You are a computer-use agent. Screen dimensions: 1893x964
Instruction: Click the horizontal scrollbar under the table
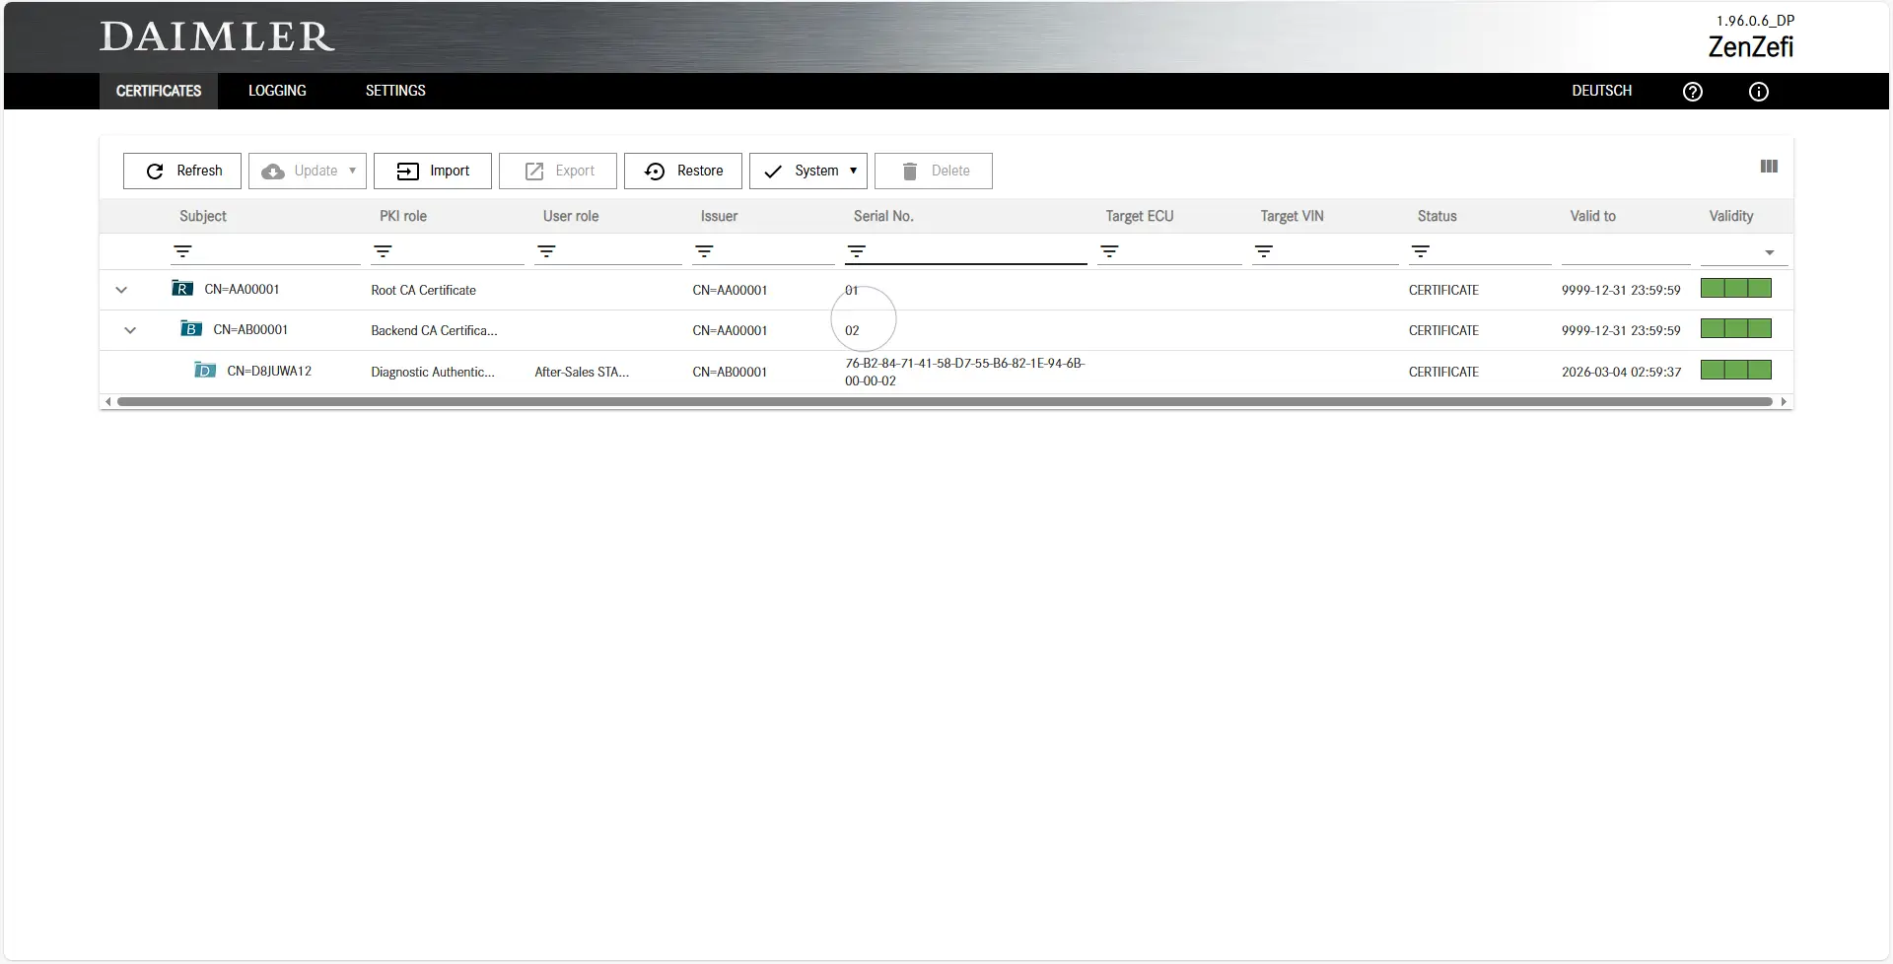click(x=944, y=402)
